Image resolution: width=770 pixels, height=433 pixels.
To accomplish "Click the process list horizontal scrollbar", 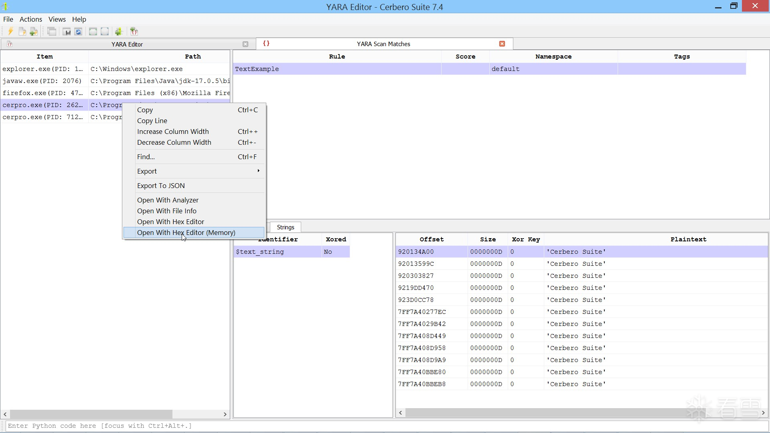I will click(91, 414).
